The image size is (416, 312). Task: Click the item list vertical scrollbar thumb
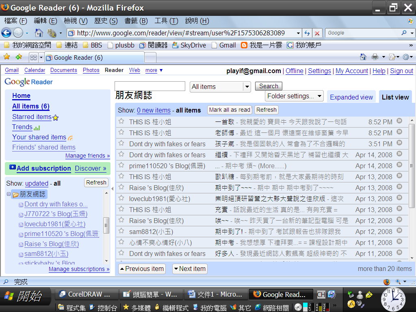coord(412,166)
